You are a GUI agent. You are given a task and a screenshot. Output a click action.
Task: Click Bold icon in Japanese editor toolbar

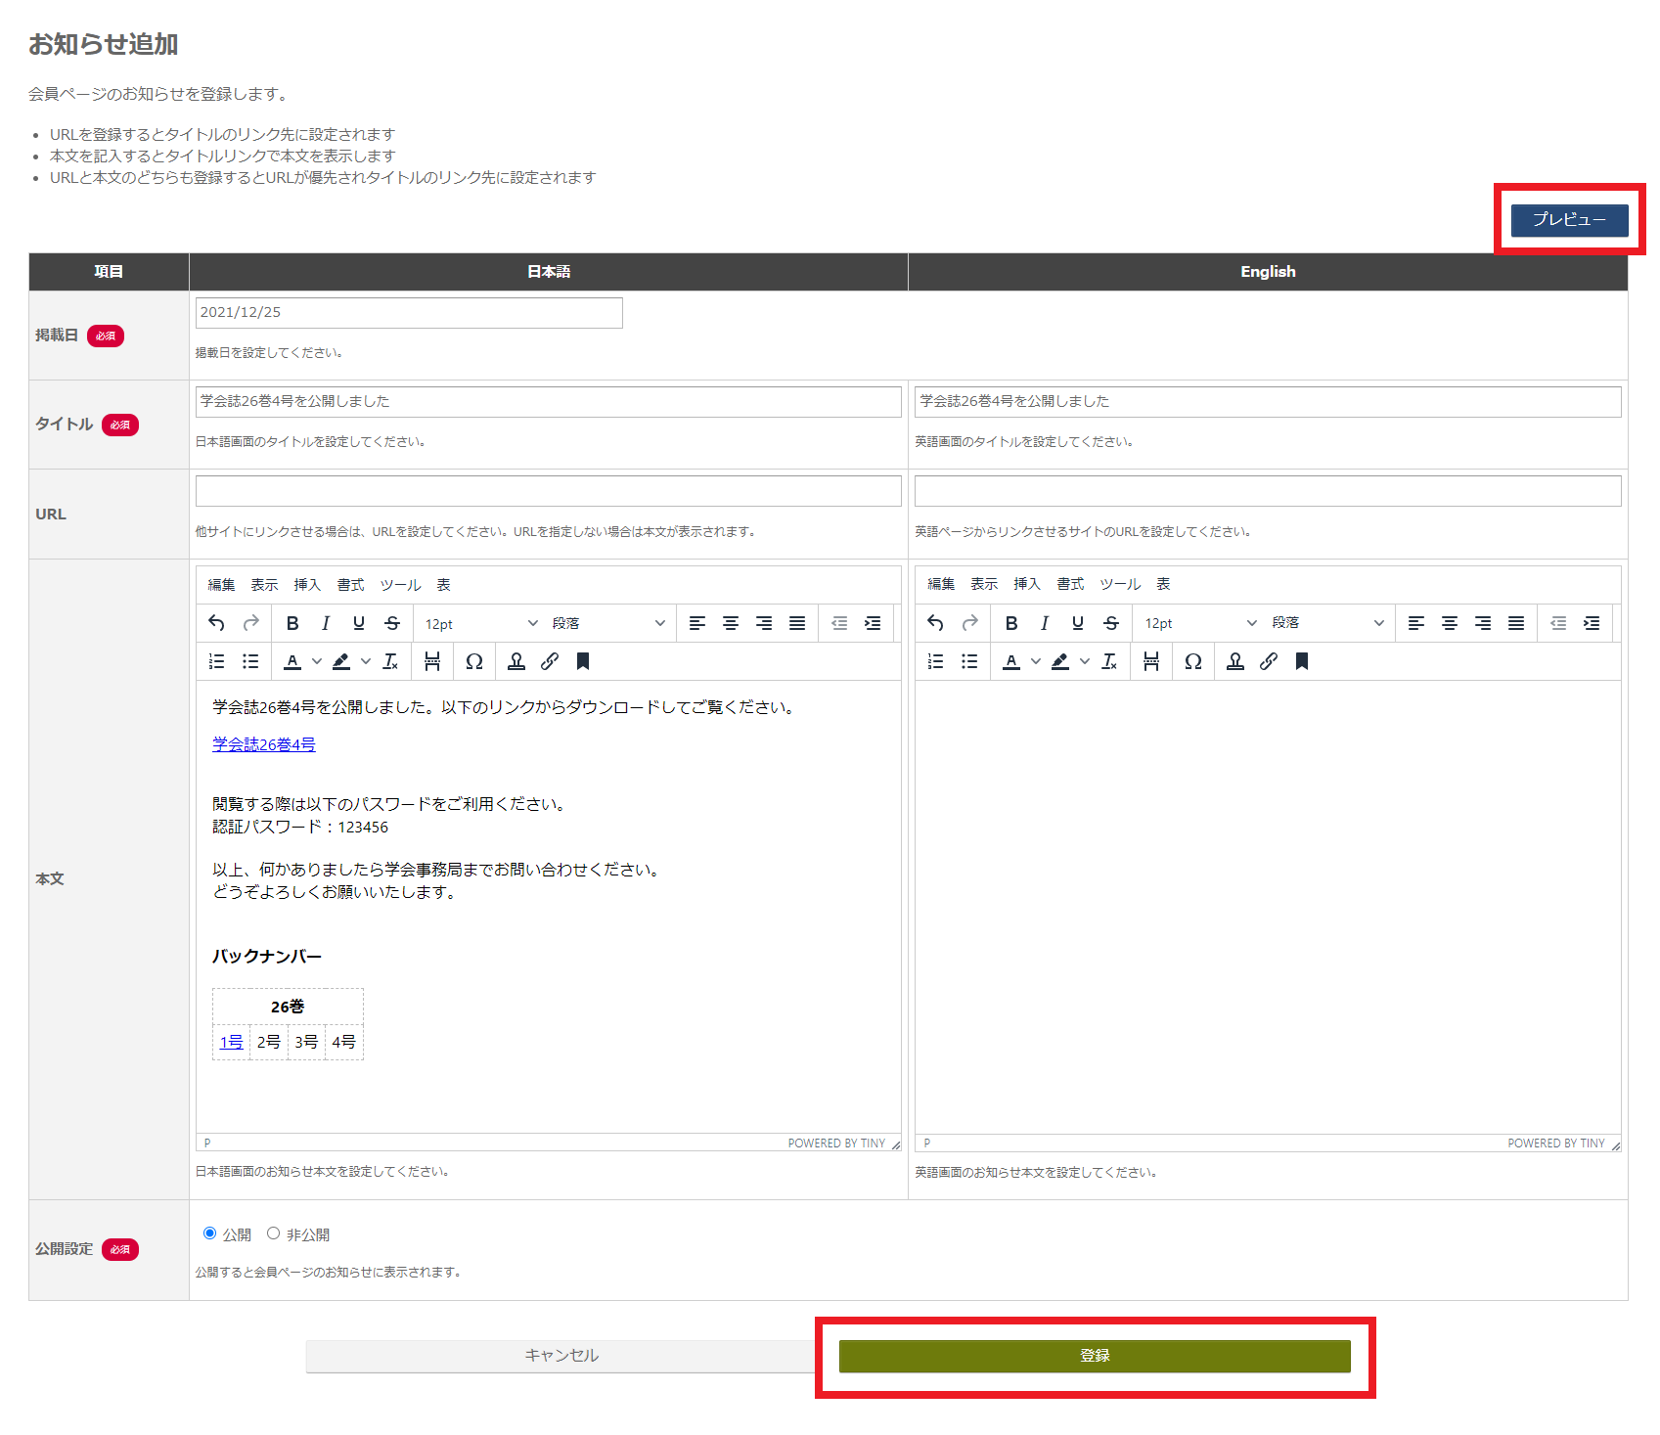[x=292, y=623]
